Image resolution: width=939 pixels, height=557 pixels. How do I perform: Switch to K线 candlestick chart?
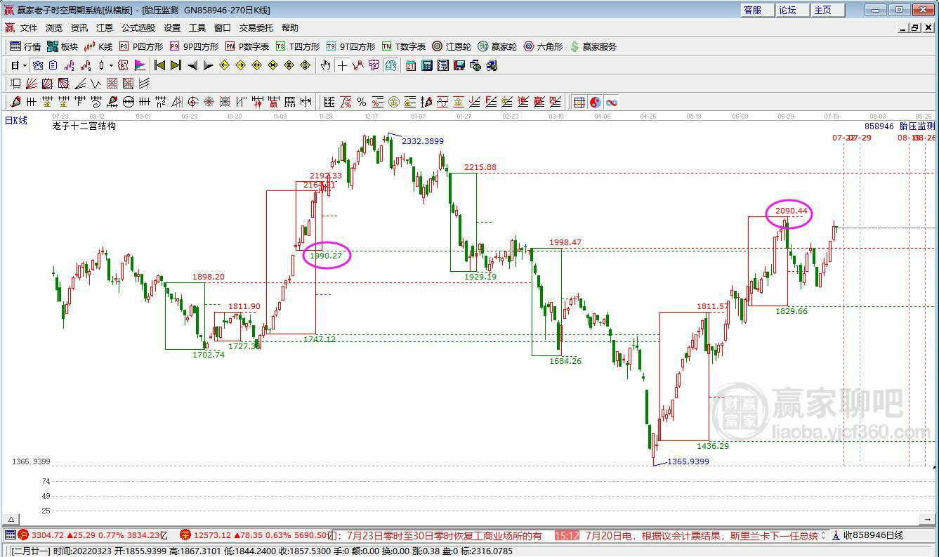pyautogui.click(x=98, y=46)
